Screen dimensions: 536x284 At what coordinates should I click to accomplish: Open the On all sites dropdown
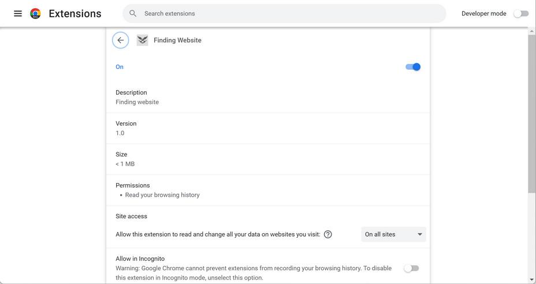tap(393, 234)
